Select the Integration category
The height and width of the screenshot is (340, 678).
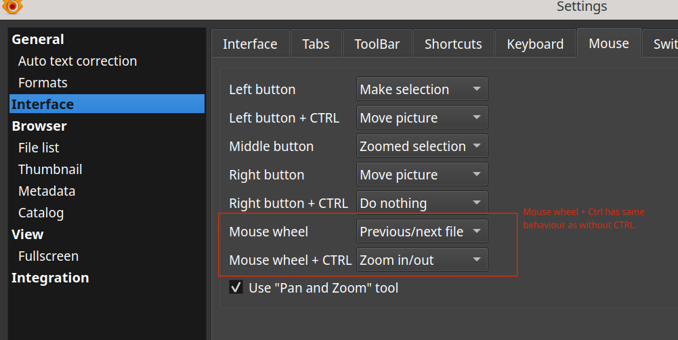(x=50, y=278)
